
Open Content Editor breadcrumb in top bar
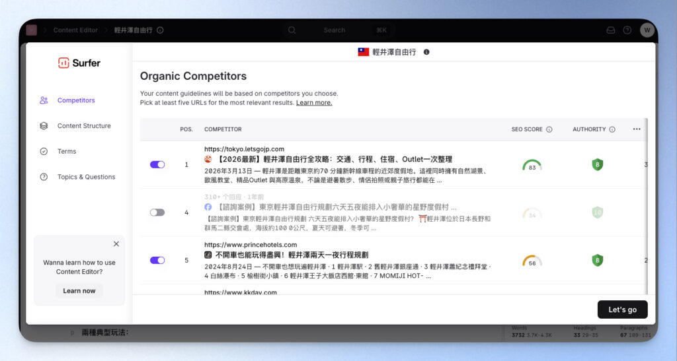[75, 30]
